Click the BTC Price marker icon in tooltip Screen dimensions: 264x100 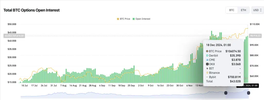207,51
